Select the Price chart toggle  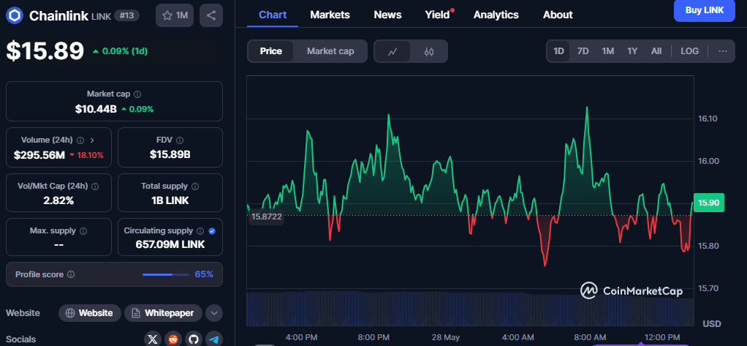(270, 51)
